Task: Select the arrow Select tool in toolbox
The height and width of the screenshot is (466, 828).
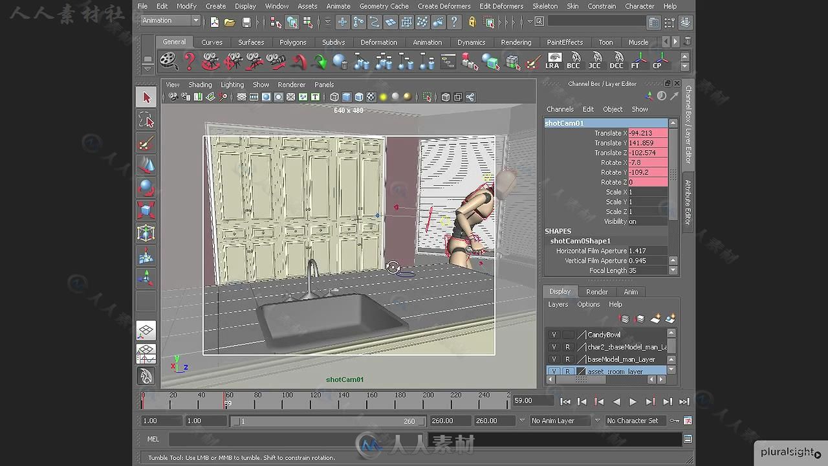Action: 146,98
